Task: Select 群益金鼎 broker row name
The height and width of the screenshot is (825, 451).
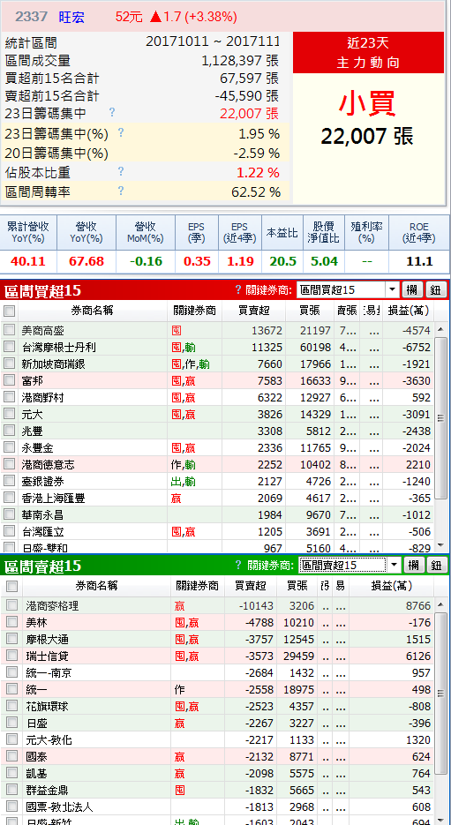Action: tap(47, 791)
